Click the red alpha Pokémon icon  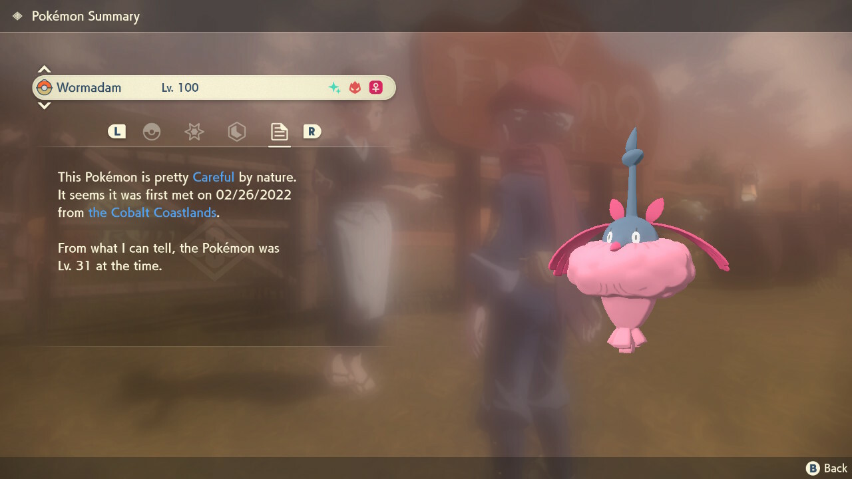point(355,87)
